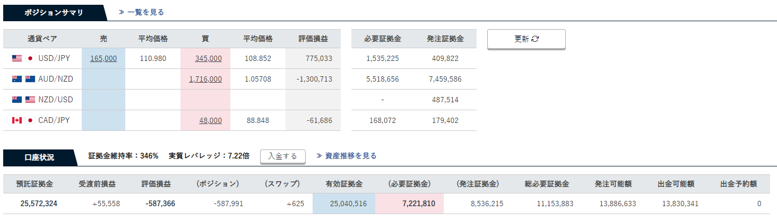Click the Japan flag in the USD/JPY row
777x221 pixels.
coord(30,58)
